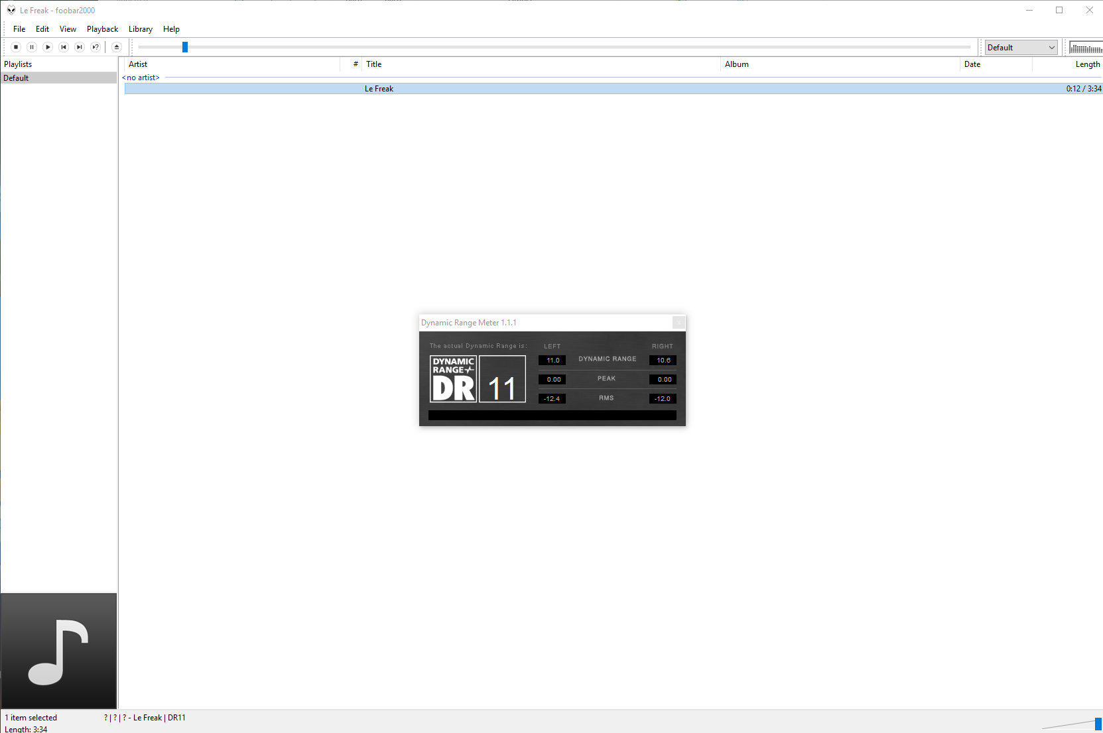Skip to the next track

tap(80, 47)
